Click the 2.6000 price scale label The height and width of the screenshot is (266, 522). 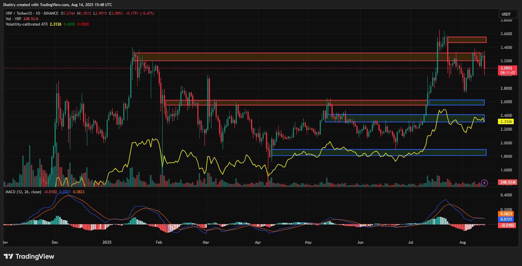(506, 102)
